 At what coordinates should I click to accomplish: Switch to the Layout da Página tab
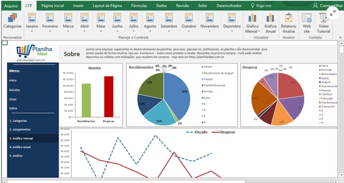pyautogui.click(x=107, y=6)
